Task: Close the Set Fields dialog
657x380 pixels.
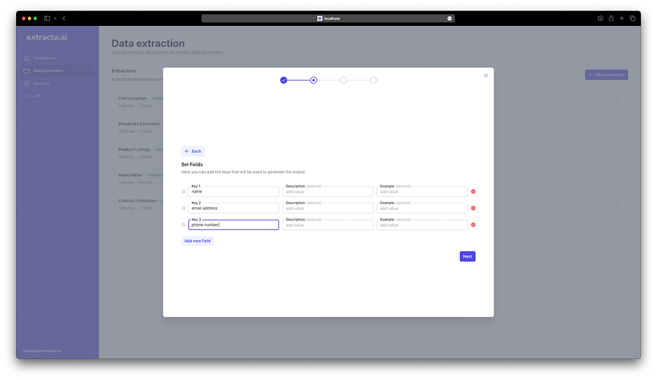Action: click(485, 75)
